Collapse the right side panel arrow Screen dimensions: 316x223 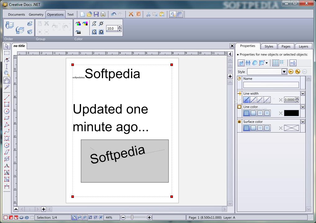click(230, 54)
